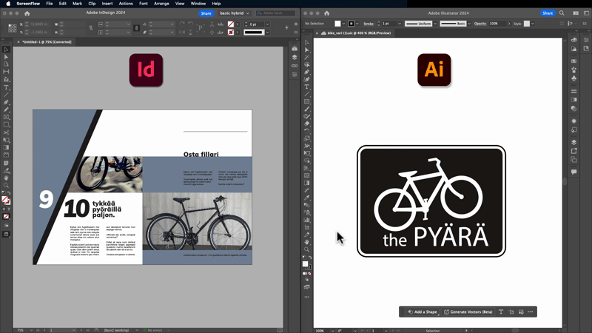Select the Type tool in InDesign
Image resolution: width=592 pixels, height=333 pixels.
6,87
